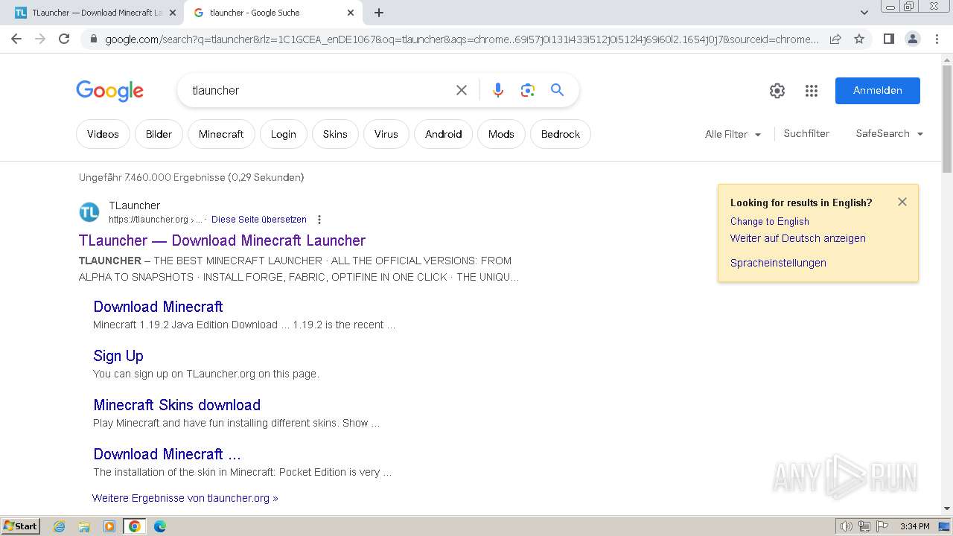The image size is (953, 536).
Task: Open Sign Up sitelink
Action: (118, 356)
